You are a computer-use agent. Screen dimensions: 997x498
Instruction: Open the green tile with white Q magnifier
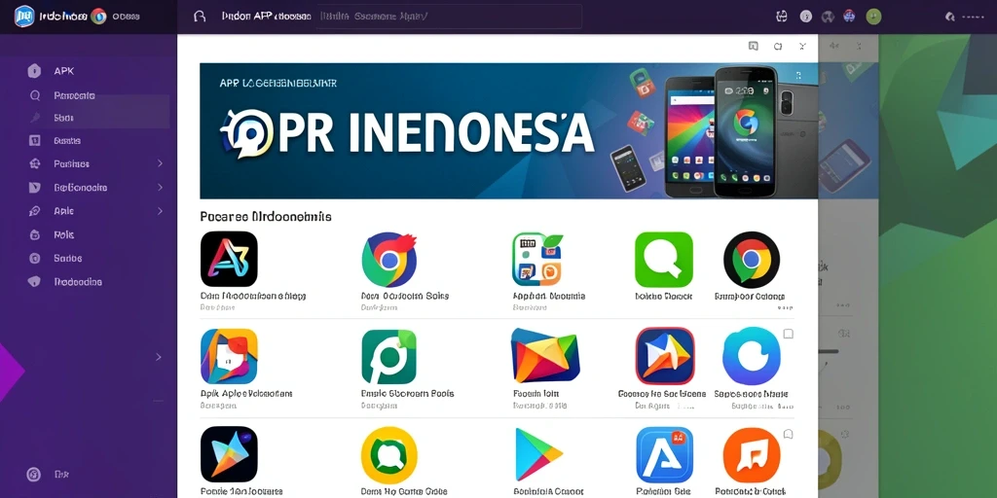664,259
